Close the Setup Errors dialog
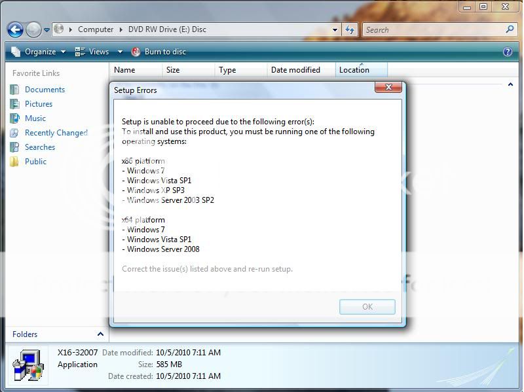Screen dimensions: 524x392 click(x=388, y=87)
